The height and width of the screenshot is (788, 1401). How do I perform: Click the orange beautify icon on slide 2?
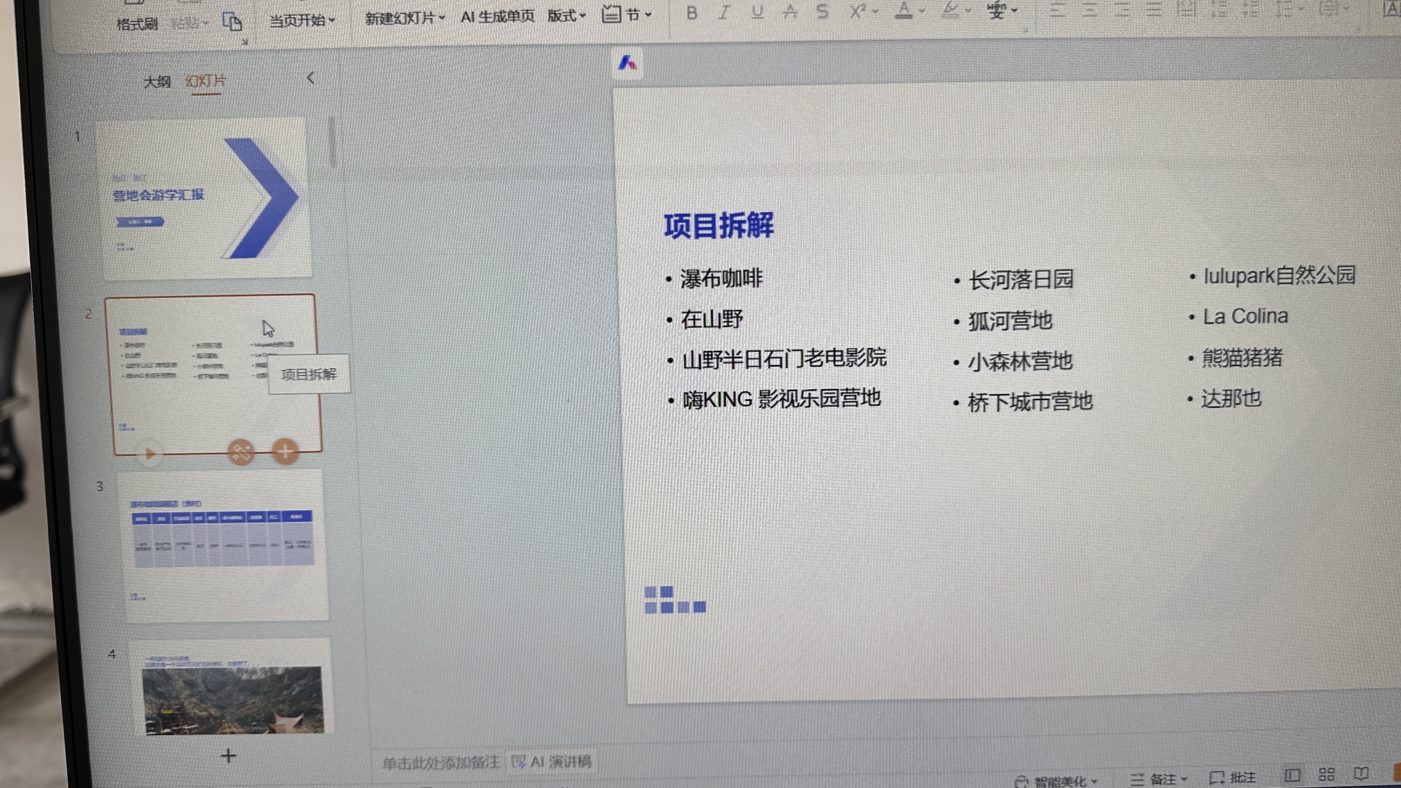[241, 452]
